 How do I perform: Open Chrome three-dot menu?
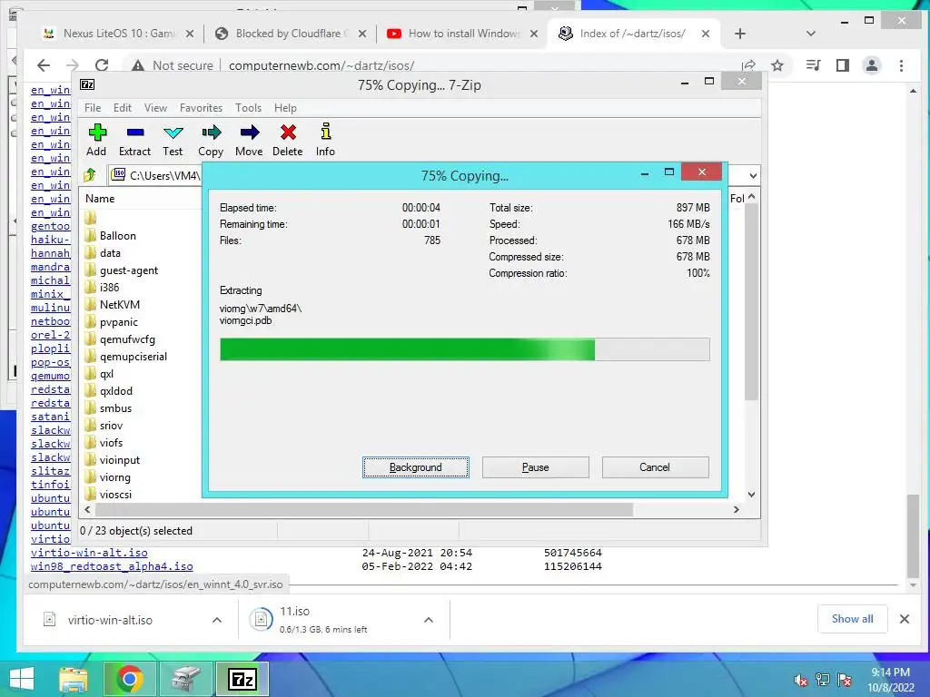[x=901, y=65]
